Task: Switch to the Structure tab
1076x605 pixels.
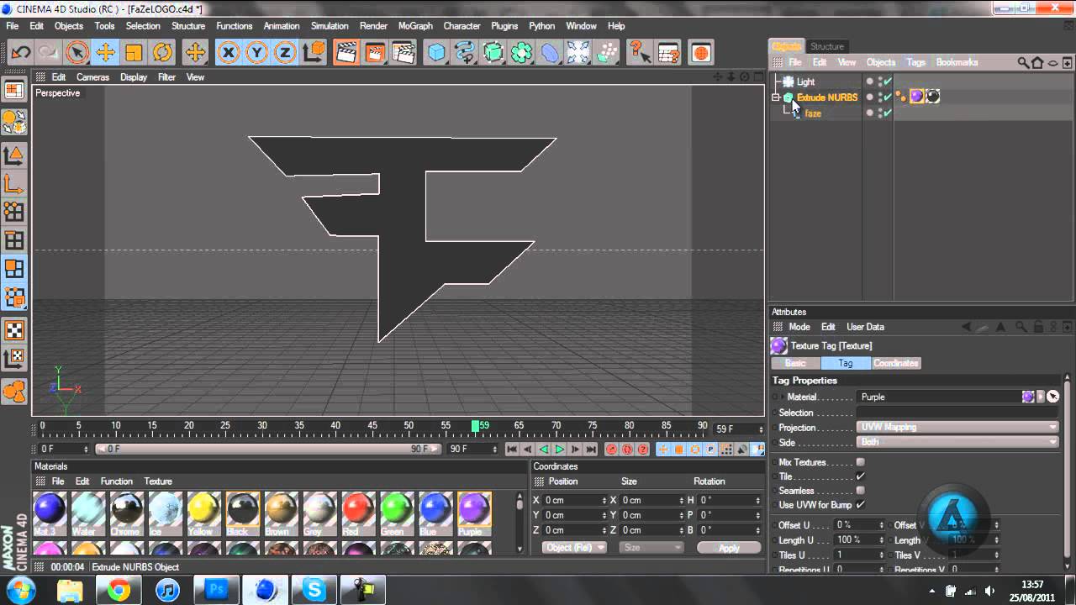Action: (827, 46)
